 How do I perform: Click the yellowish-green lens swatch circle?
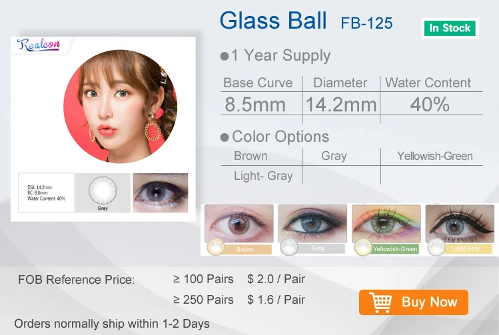point(363,247)
